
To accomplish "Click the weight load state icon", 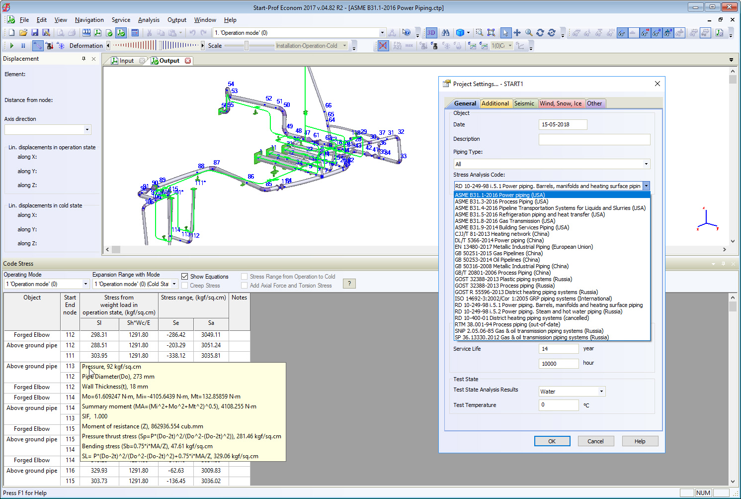I will 49,46.
